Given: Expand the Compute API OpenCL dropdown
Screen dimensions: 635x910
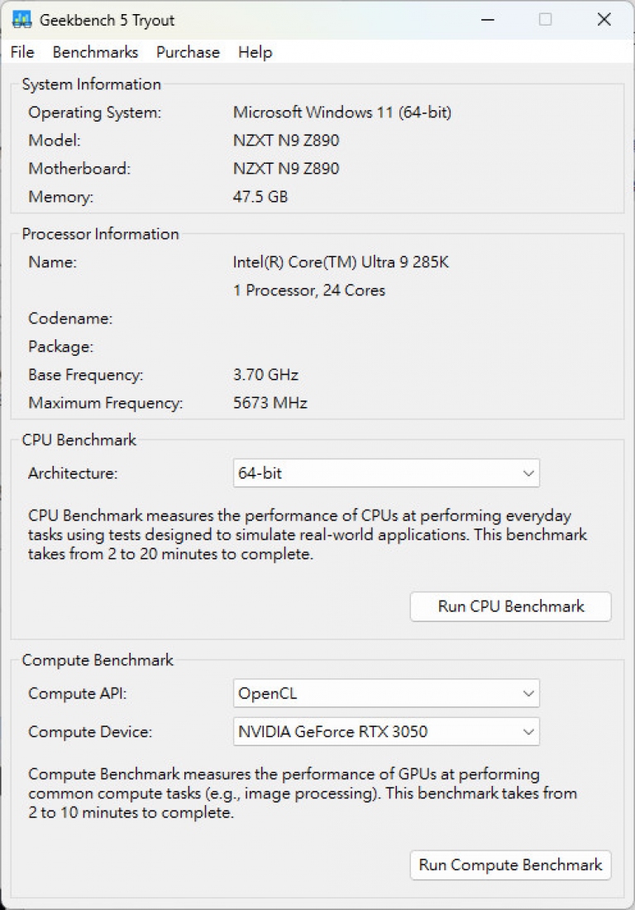Looking at the screenshot, I should tap(386, 693).
